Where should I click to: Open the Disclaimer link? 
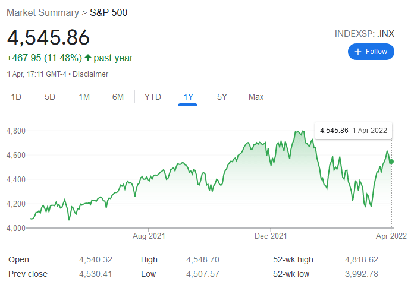click(90, 74)
